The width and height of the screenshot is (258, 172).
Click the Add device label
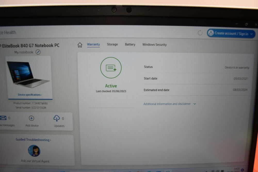click(x=32, y=126)
